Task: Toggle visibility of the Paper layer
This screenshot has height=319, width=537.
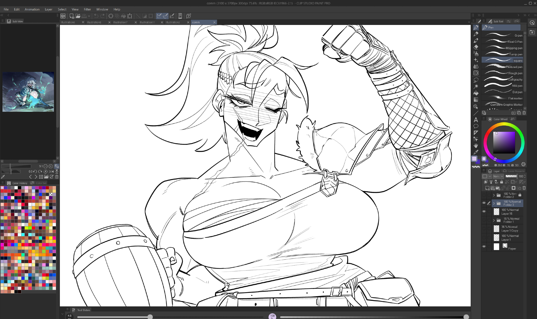Action: (484, 247)
